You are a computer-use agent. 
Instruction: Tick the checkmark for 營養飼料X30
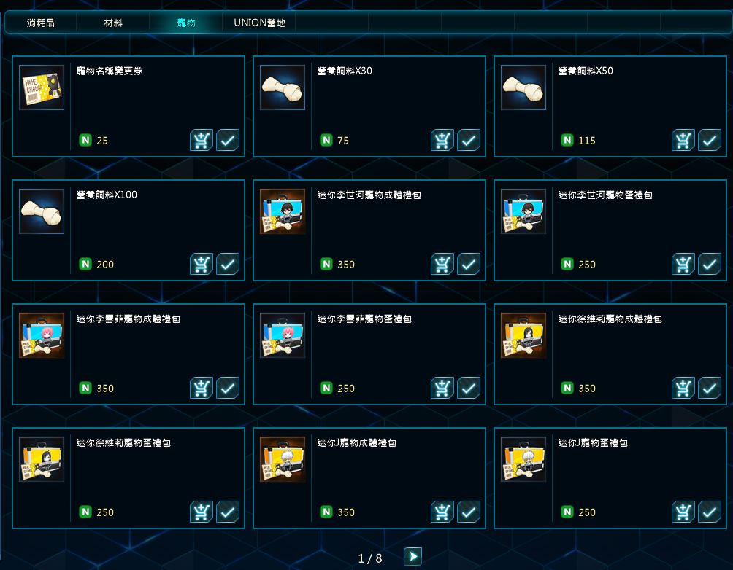(x=469, y=140)
